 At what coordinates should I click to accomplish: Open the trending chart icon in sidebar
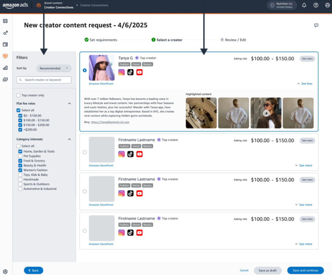5,33
